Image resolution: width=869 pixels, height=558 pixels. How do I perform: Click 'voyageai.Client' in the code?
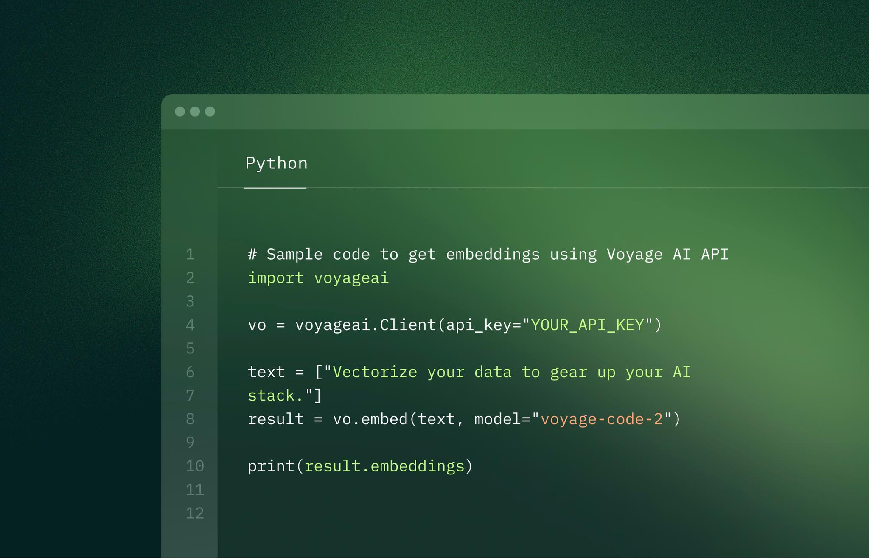[365, 325]
